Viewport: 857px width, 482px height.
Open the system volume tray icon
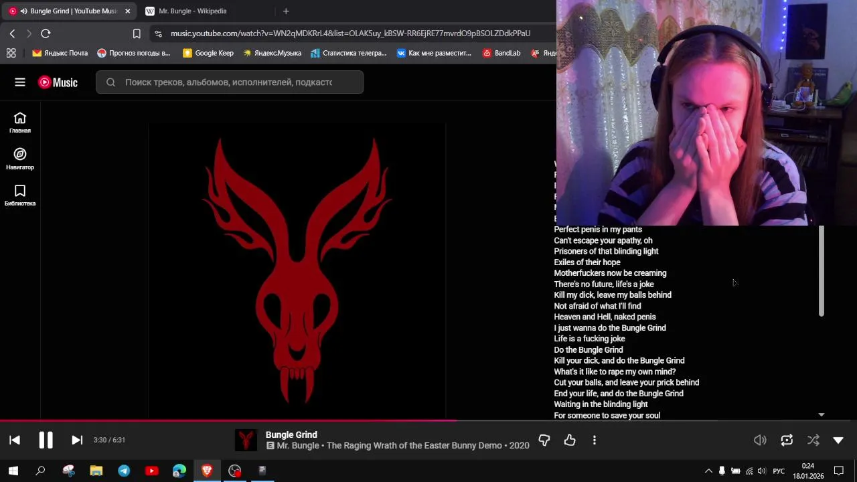coord(761,471)
